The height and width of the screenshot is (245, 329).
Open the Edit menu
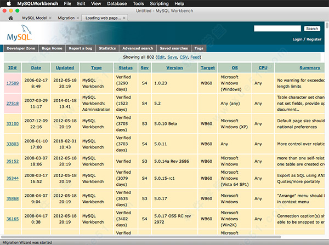pyautogui.click(x=81, y=4)
